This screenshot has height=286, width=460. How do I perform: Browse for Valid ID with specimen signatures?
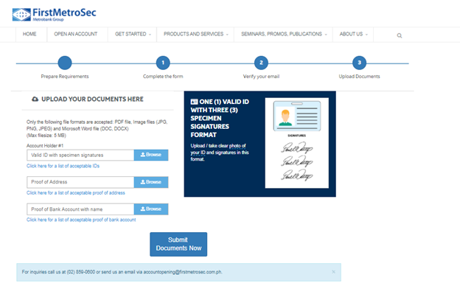151,155
